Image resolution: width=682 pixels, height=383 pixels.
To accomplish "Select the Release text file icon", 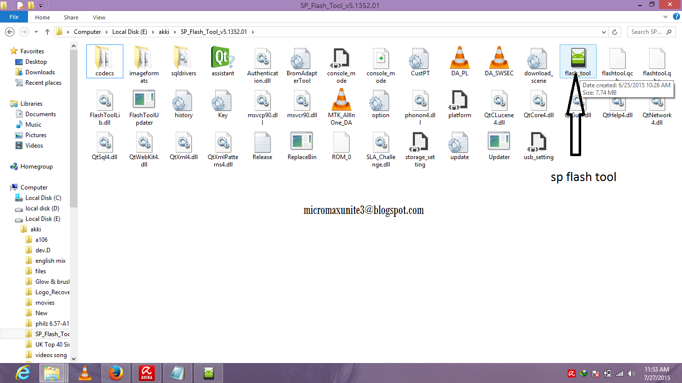I will tap(262, 141).
